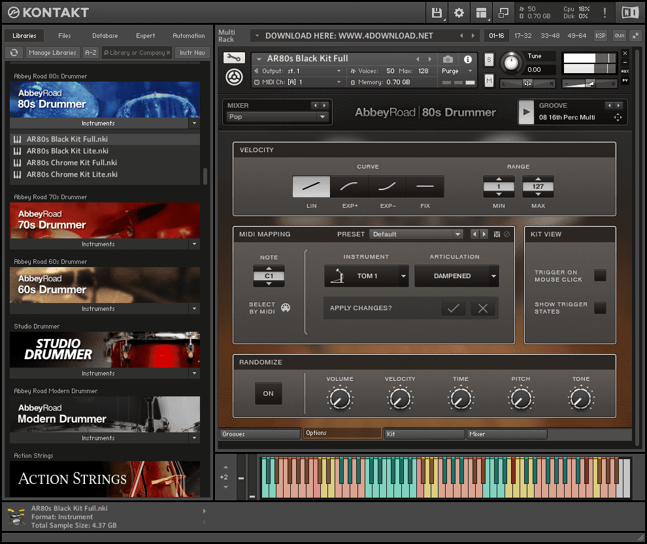Click the delete MIDI mapping preset icon
647x544 pixels.
[x=506, y=234]
